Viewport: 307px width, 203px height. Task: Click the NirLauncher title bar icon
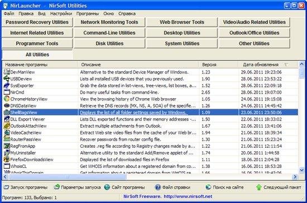5,6
